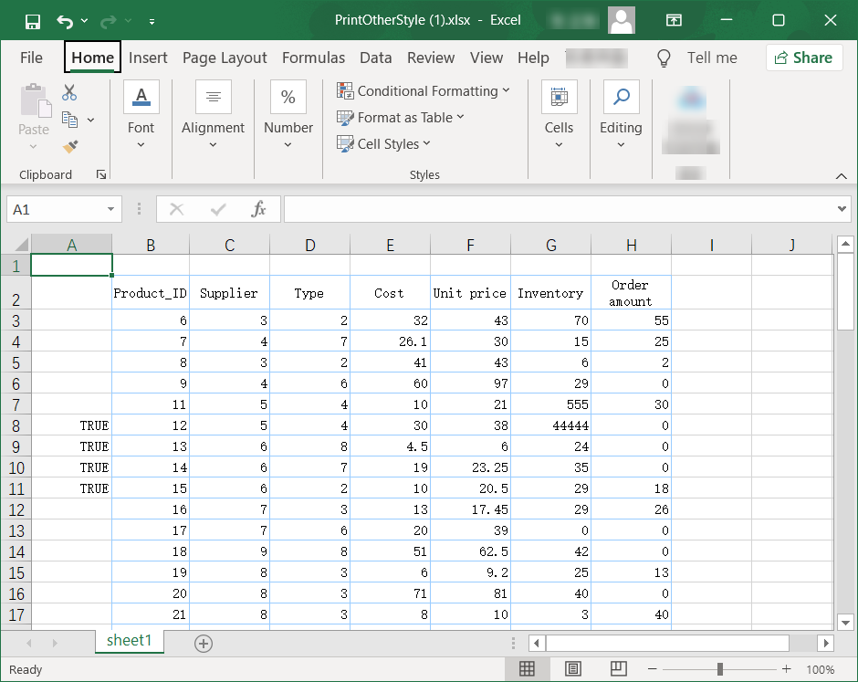Add a new sheet with plus icon
The image size is (858, 682).
pos(204,643)
